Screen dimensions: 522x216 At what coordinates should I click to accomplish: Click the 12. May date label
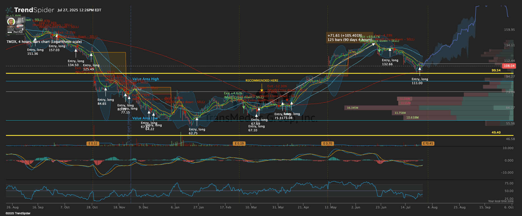point(330,207)
